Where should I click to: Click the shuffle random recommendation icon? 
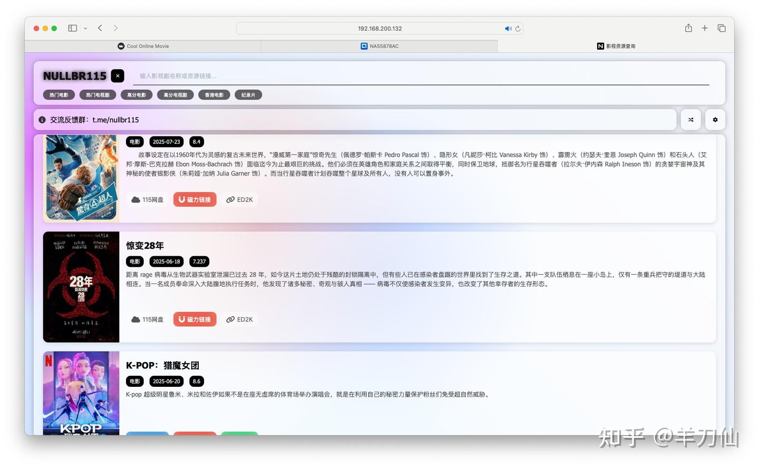690,120
